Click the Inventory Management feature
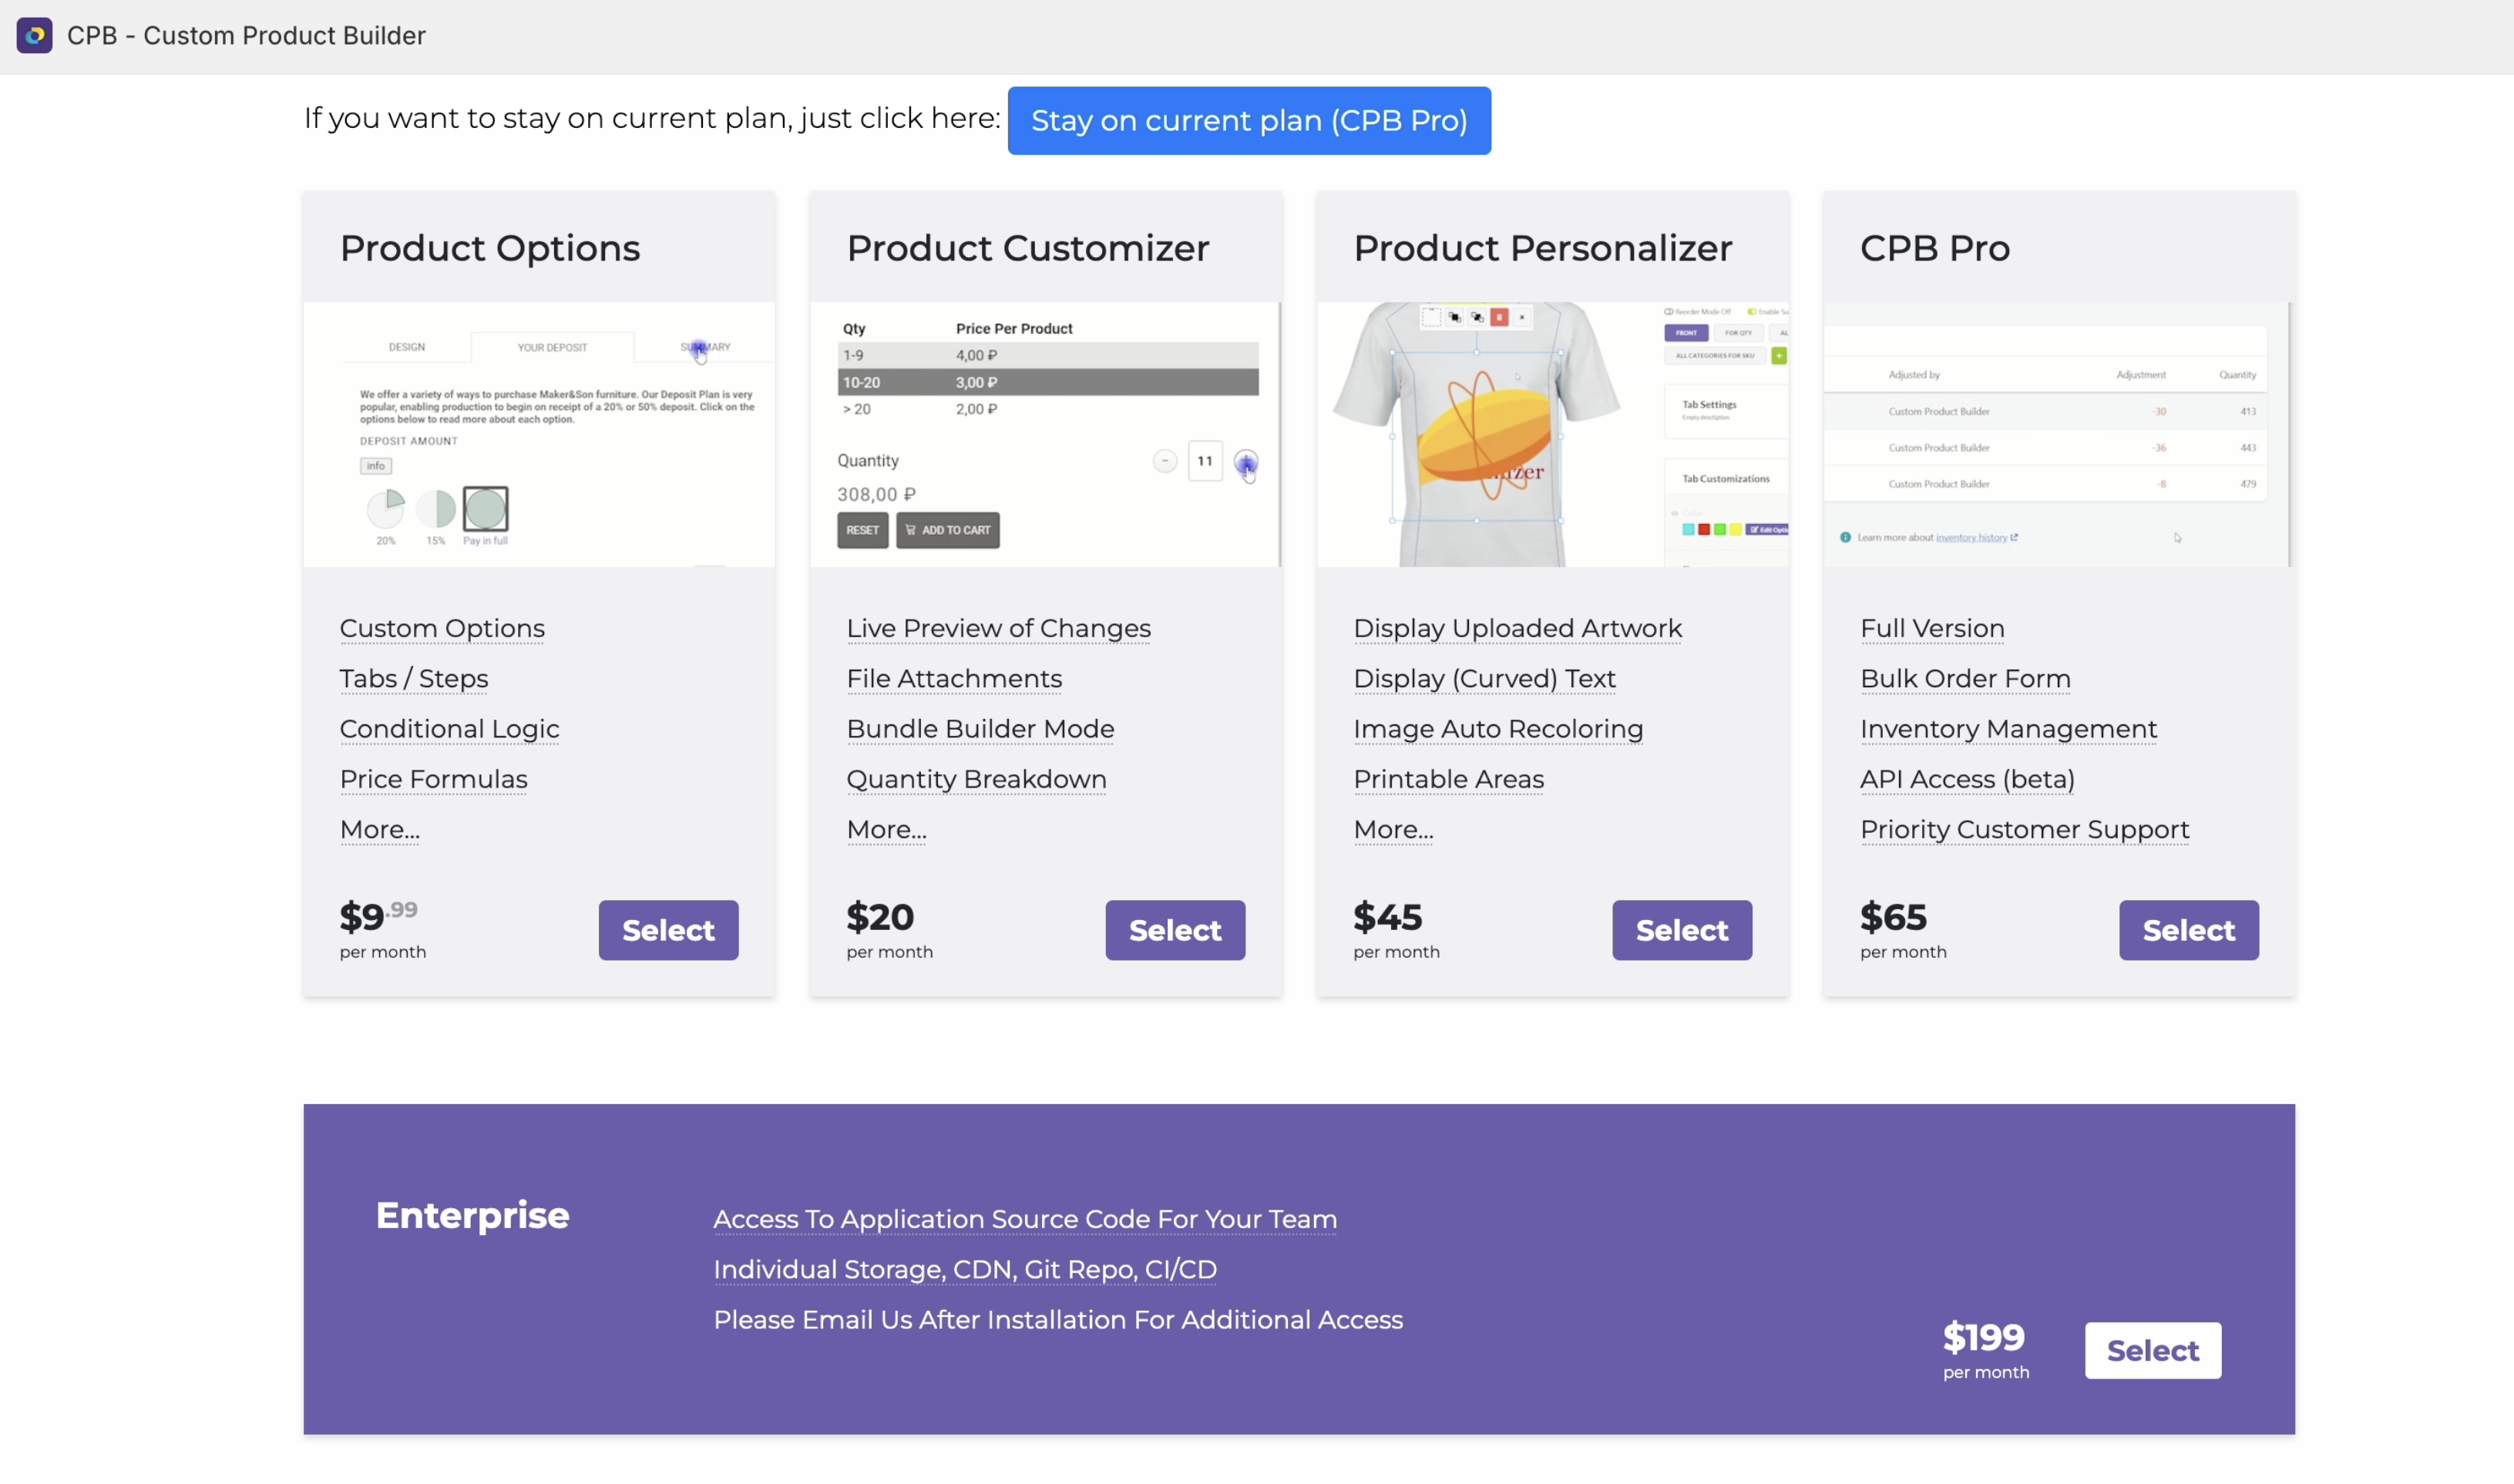Screen dimensions: 2514x1484 point(2009,729)
